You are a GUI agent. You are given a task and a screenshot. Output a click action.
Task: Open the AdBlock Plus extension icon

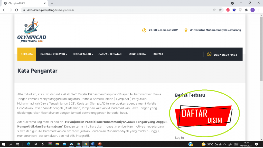click(228, 10)
